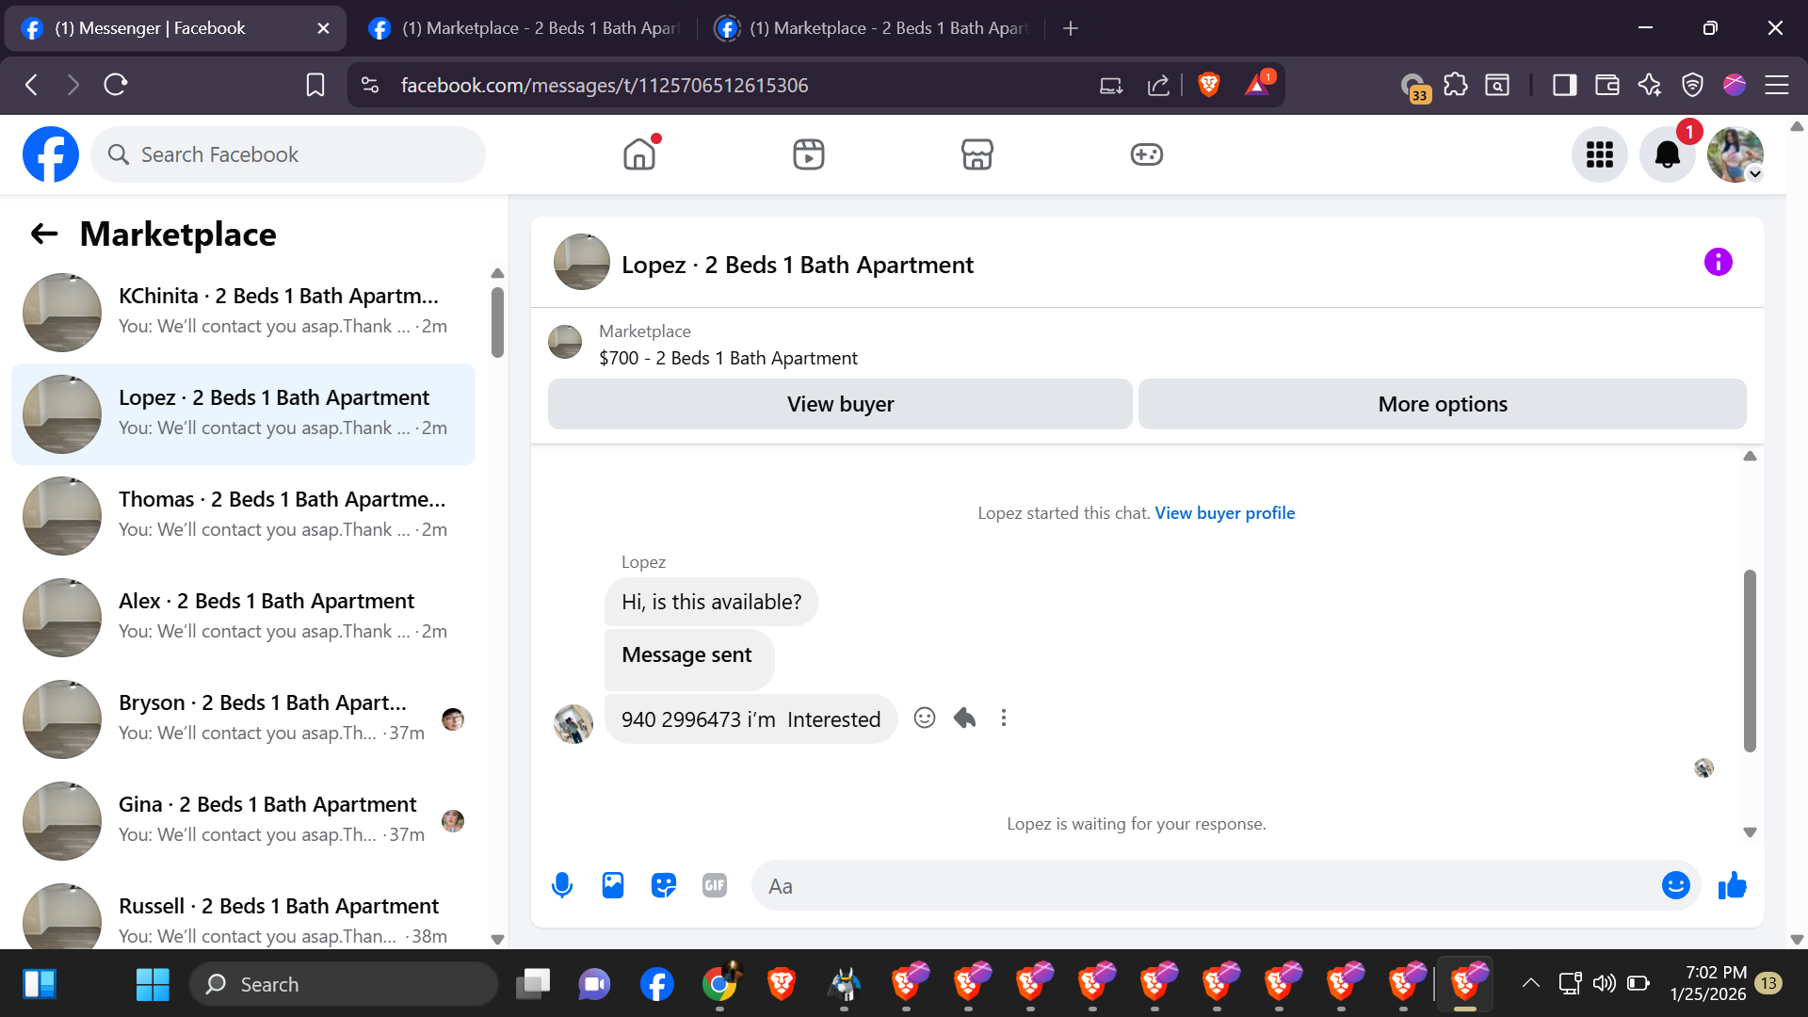Open Windows Start menu
This screenshot has height=1017, width=1808.
[x=152, y=984]
